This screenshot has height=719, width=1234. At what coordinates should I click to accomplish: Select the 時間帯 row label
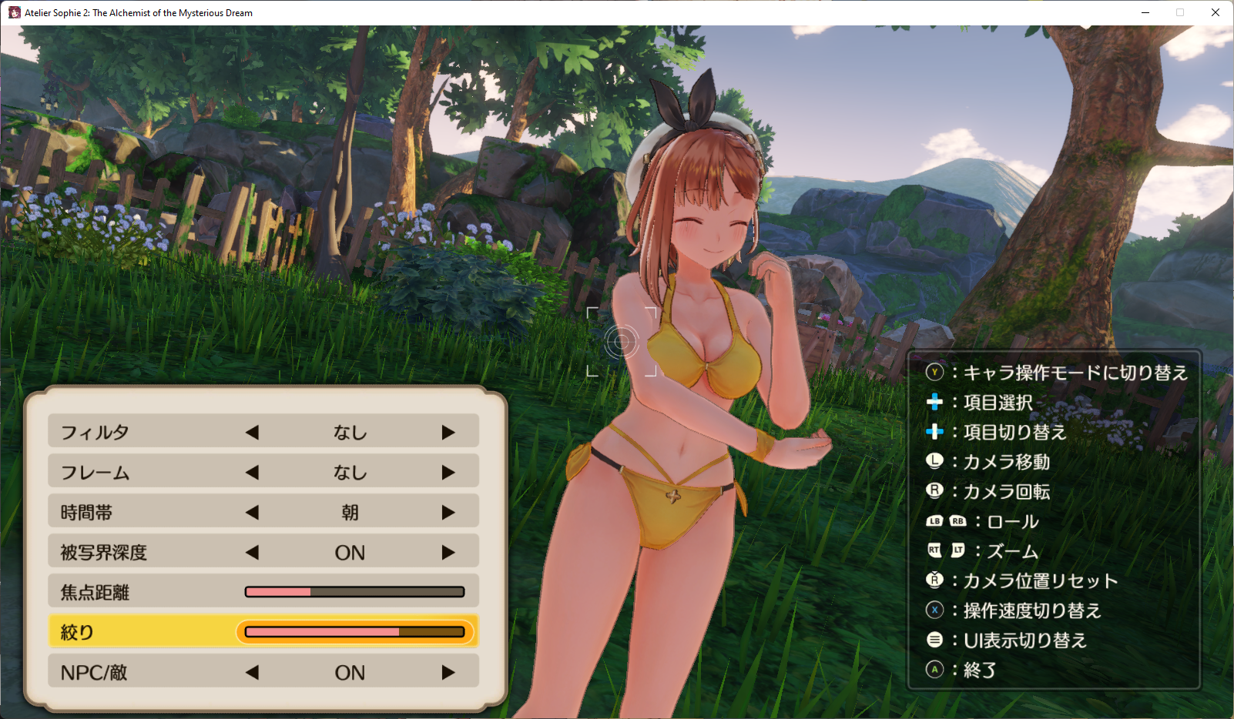(86, 513)
